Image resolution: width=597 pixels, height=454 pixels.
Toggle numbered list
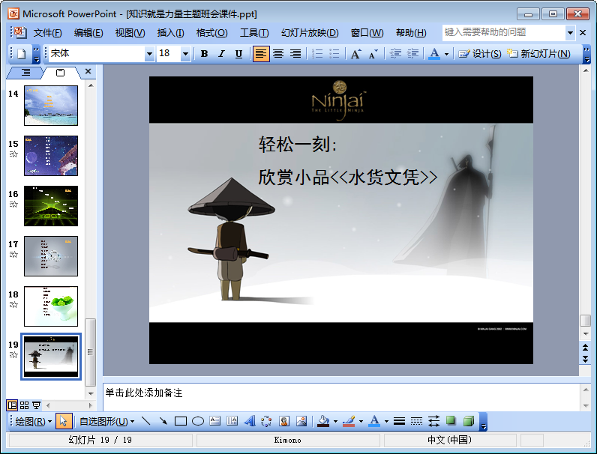click(317, 54)
